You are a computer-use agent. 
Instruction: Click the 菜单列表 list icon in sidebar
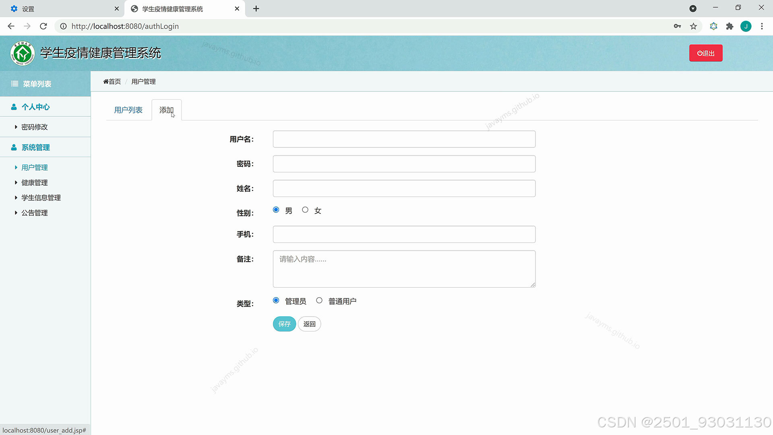click(x=14, y=84)
